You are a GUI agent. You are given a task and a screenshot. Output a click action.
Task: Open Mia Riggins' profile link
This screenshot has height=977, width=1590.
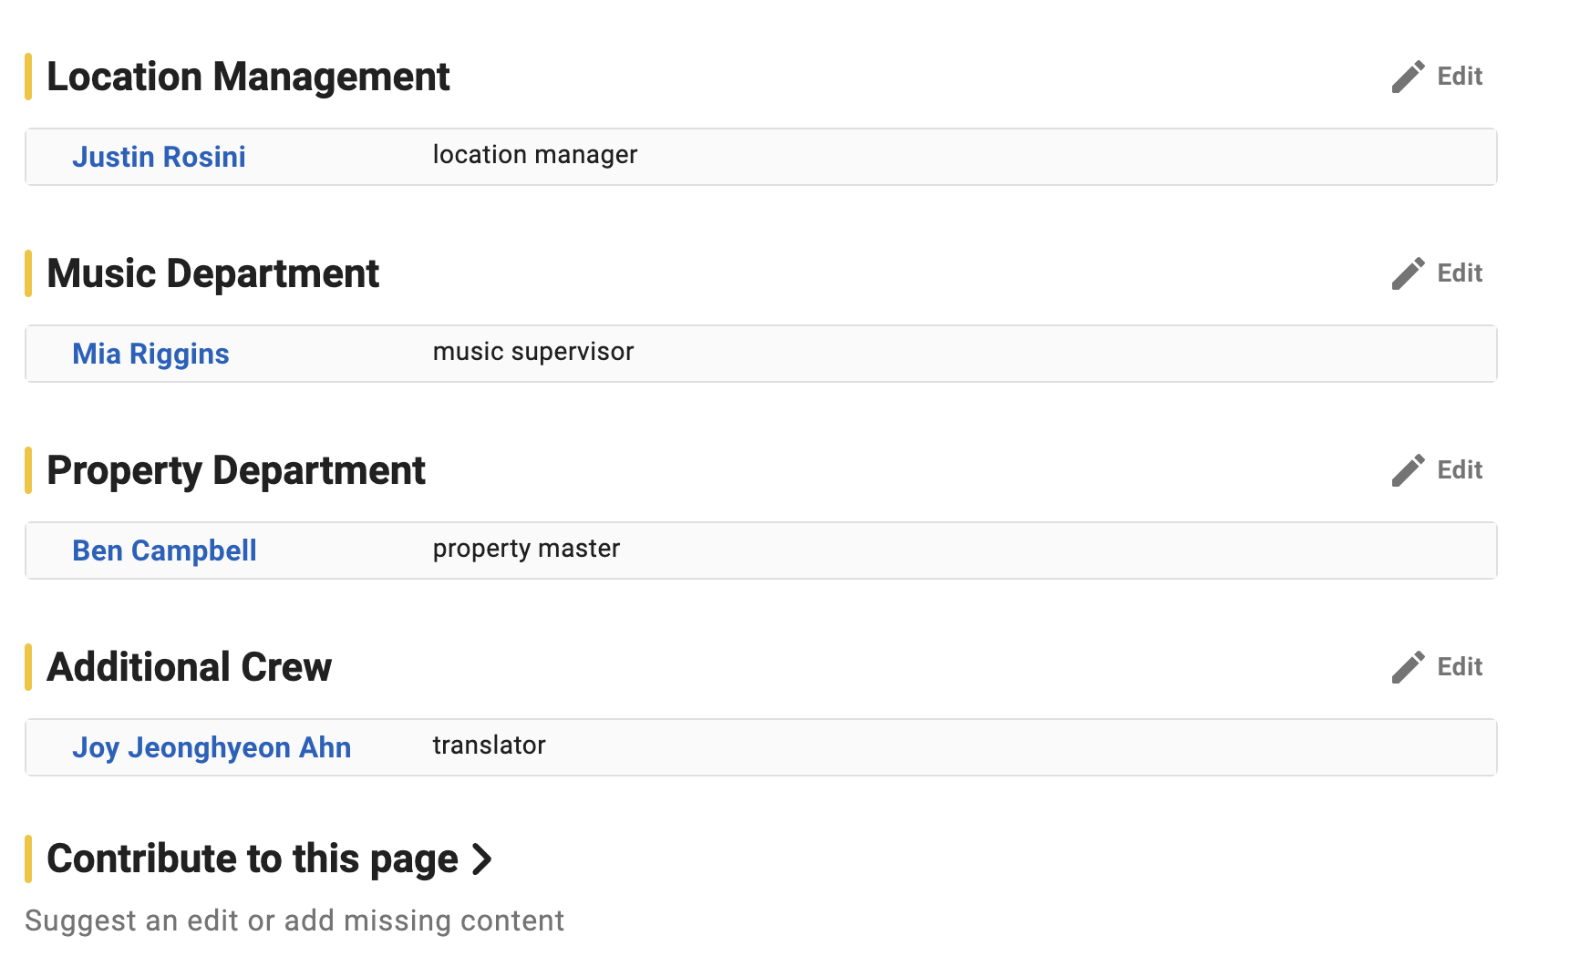coord(150,354)
